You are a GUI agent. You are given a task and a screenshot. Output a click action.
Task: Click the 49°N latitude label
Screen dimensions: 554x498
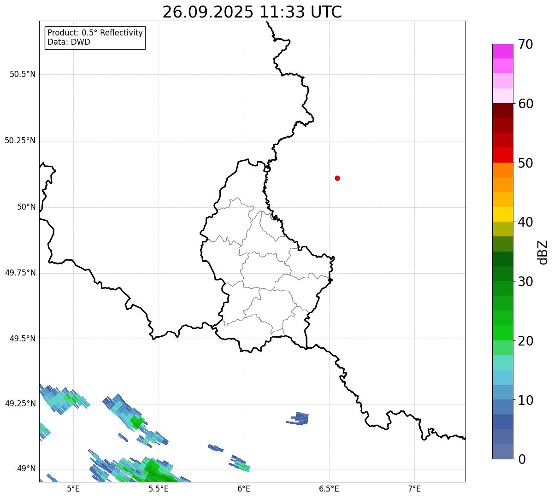point(26,469)
